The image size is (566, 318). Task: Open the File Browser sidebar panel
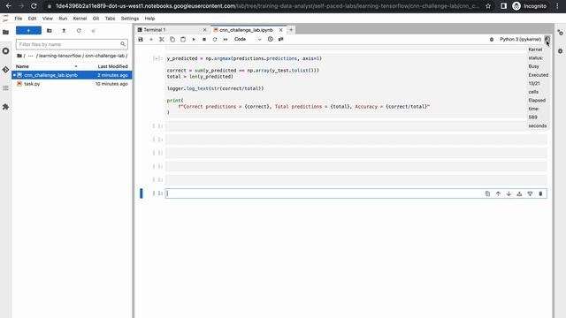coord(5,33)
